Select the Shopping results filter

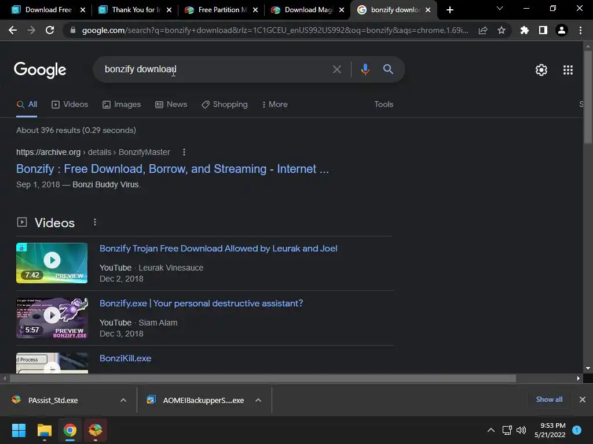point(225,105)
